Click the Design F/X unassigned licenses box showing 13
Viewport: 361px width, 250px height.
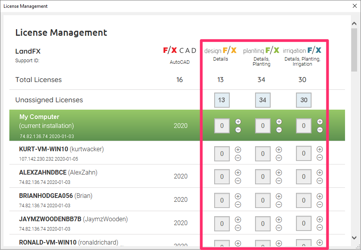[222, 100]
